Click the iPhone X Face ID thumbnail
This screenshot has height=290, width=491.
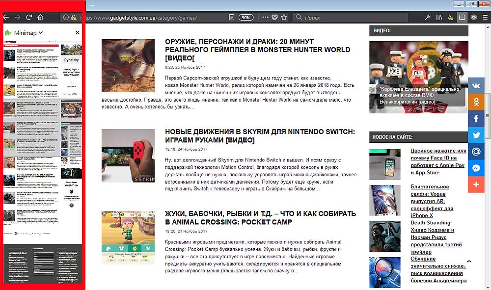click(385, 164)
